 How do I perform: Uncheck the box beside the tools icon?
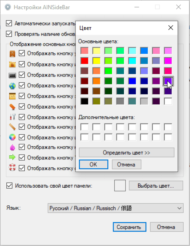click(22, 117)
